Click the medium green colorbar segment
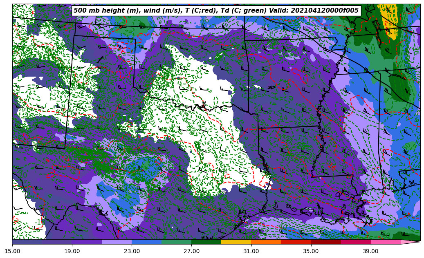This screenshot has width=424, height=258. click(x=176, y=242)
